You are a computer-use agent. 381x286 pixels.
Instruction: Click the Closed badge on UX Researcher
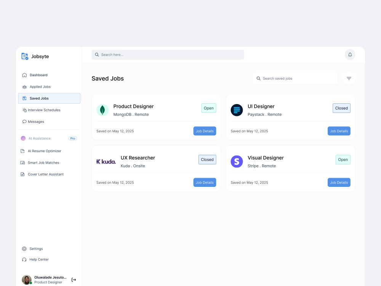point(207,159)
